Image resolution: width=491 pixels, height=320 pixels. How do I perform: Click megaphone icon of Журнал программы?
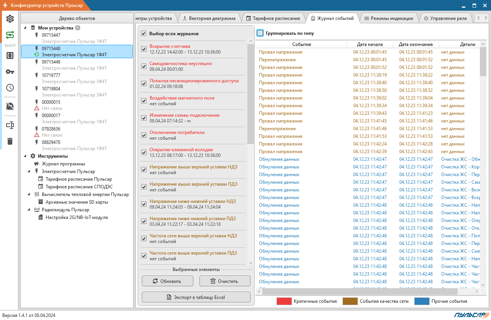(x=37, y=164)
